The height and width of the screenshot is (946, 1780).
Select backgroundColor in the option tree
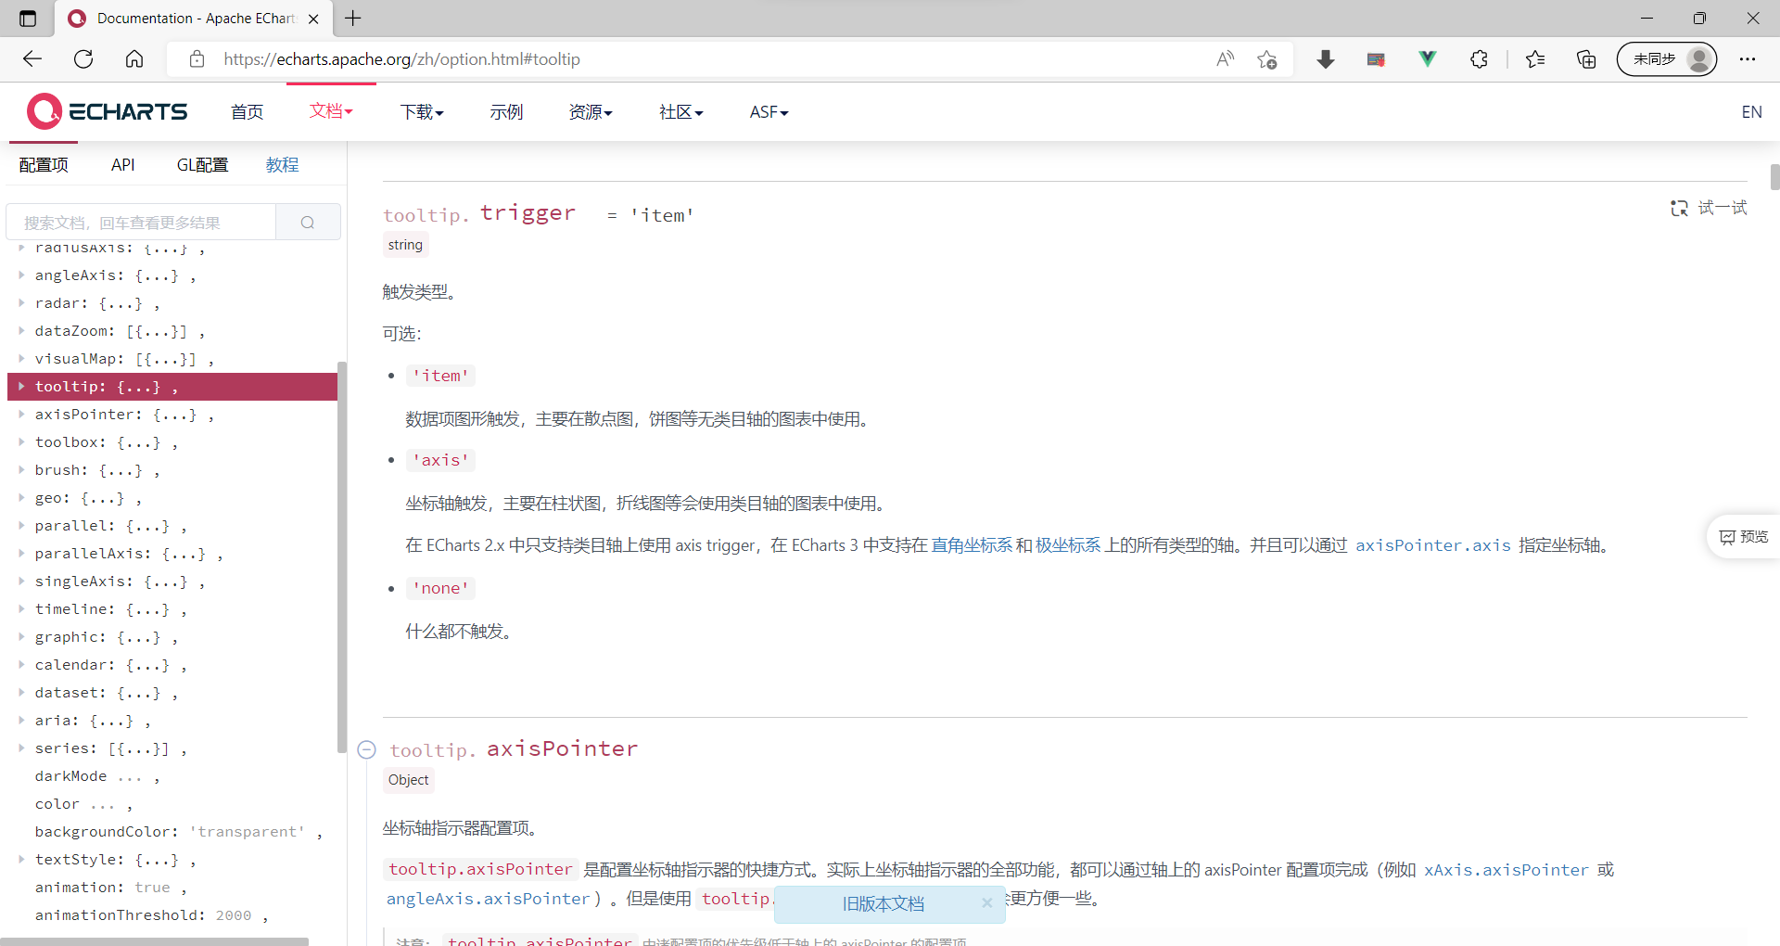107,832
